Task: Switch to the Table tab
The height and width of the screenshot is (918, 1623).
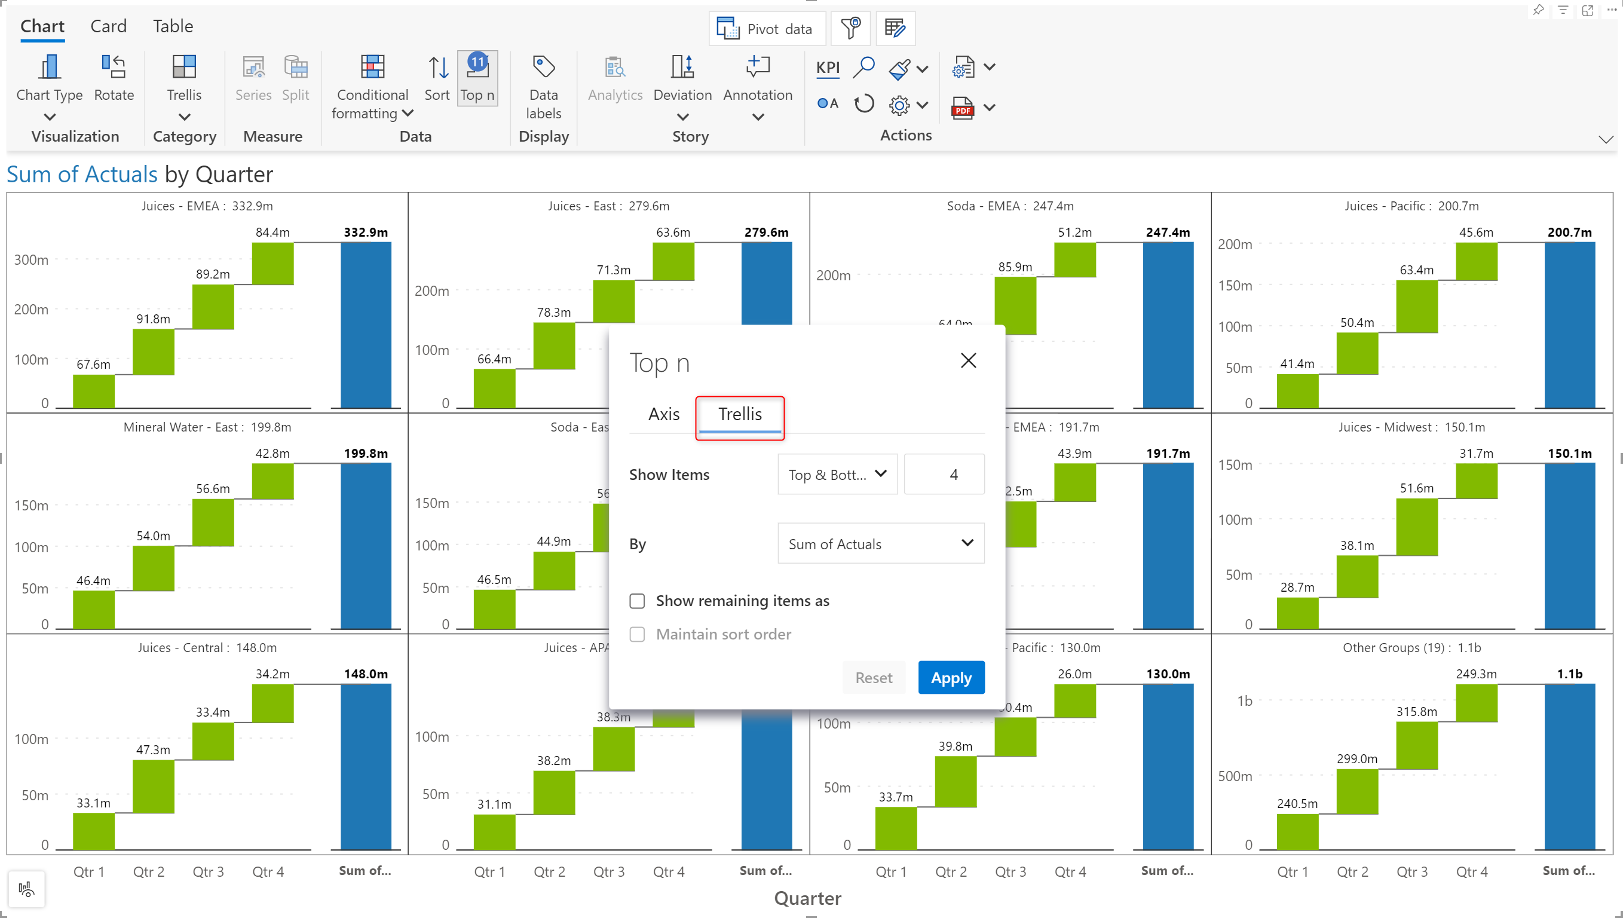Action: (x=172, y=26)
